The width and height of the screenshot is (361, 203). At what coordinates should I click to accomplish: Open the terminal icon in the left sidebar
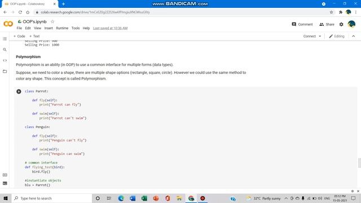click(x=5, y=183)
